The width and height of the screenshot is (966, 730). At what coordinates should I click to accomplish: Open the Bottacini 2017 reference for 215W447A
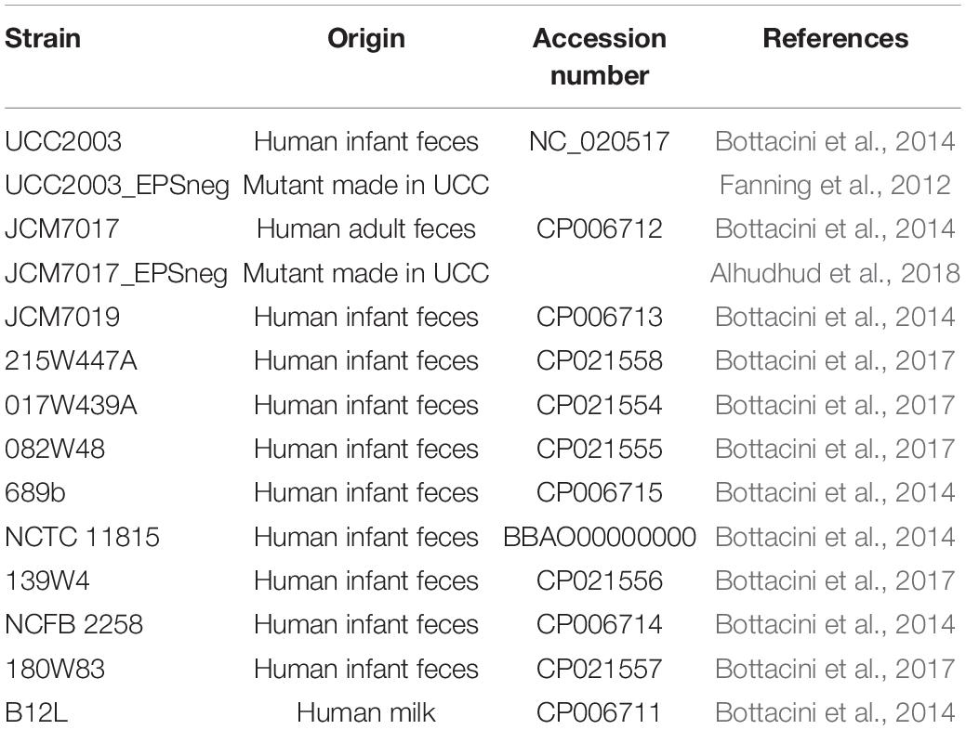pyautogui.click(x=835, y=360)
